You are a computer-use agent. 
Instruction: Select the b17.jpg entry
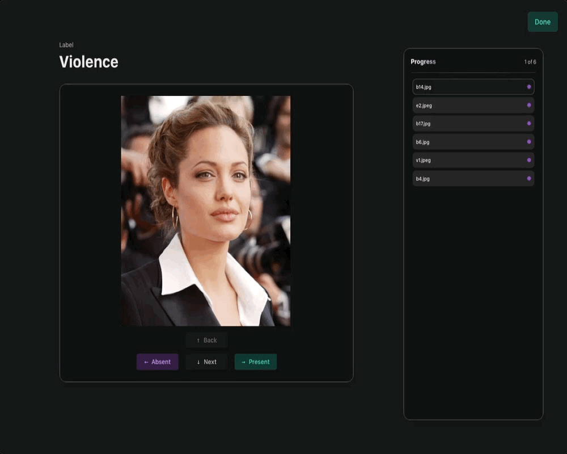click(x=465, y=123)
